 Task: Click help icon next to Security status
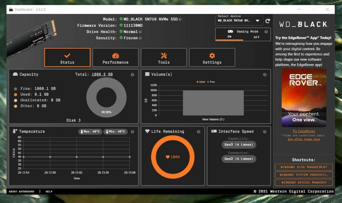(140, 38)
